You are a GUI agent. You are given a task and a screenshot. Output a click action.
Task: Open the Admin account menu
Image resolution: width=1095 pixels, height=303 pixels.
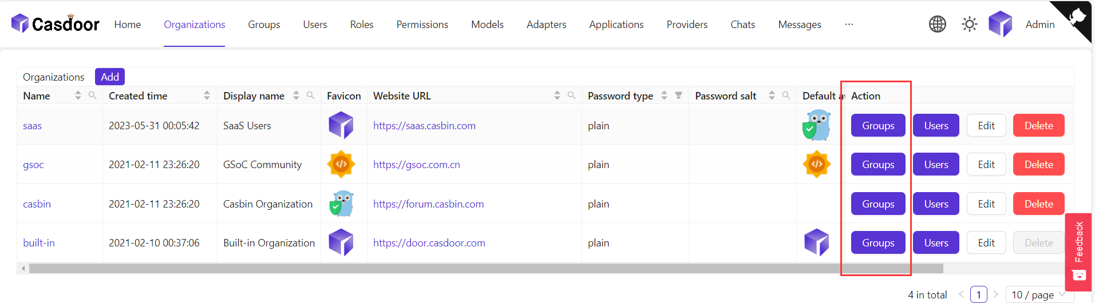pos(1039,24)
